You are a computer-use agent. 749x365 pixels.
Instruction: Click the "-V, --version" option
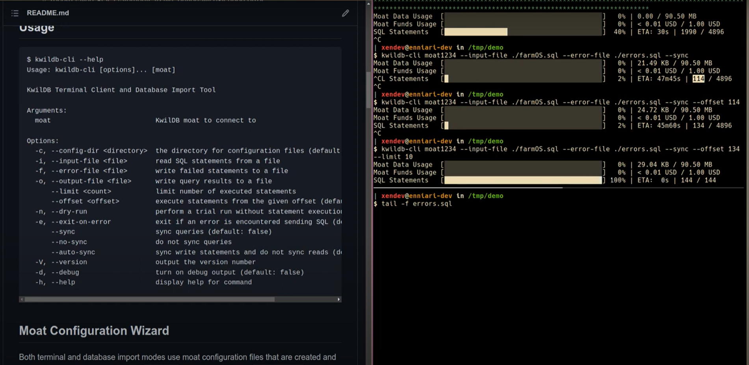click(61, 262)
